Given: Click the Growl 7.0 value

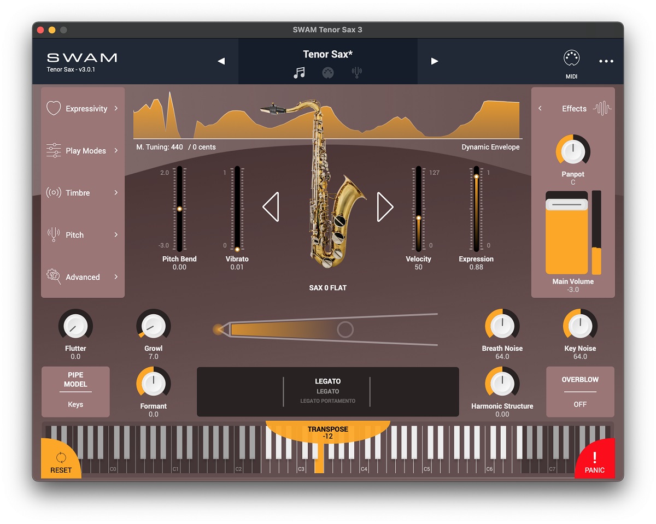Looking at the screenshot, I should 154,356.
